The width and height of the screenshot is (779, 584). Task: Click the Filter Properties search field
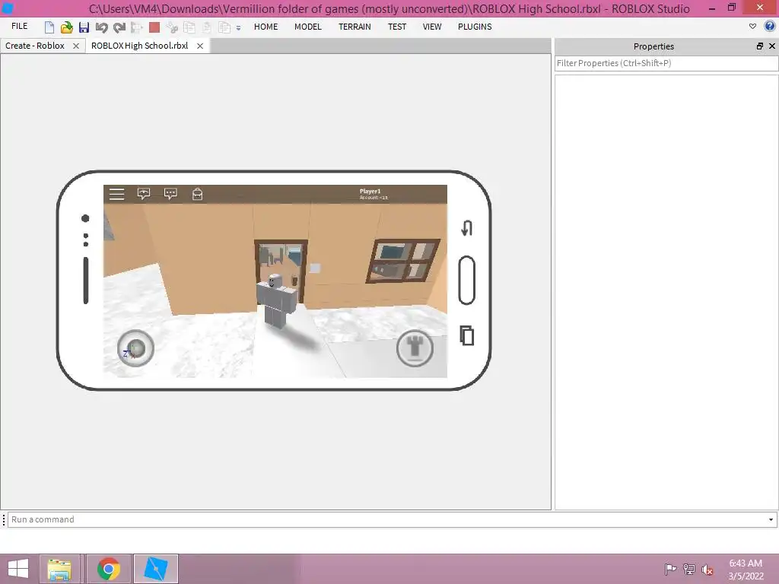[x=666, y=63]
